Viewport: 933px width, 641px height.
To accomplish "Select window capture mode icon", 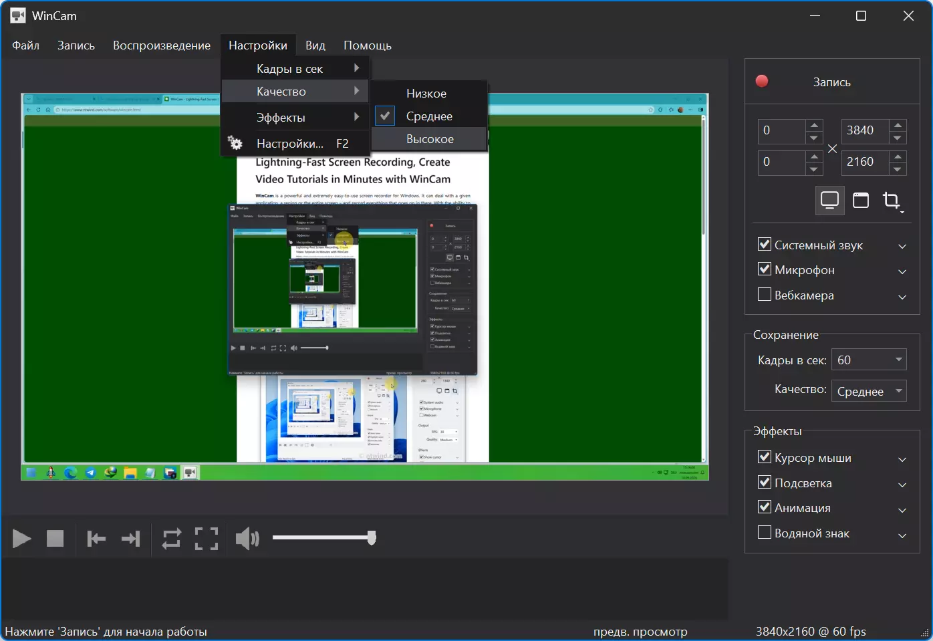I will (x=861, y=200).
